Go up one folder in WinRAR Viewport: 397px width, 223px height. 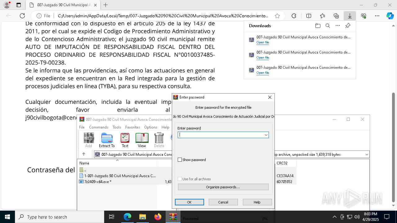click(84, 154)
